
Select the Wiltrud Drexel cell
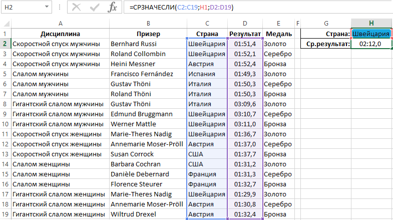click(147, 214)
